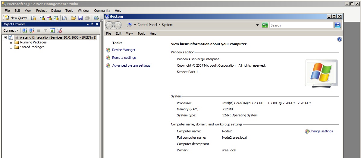Open the Connect dropdown in Object Explorer
The image size is (361, 158).
(x=11, y=30)
